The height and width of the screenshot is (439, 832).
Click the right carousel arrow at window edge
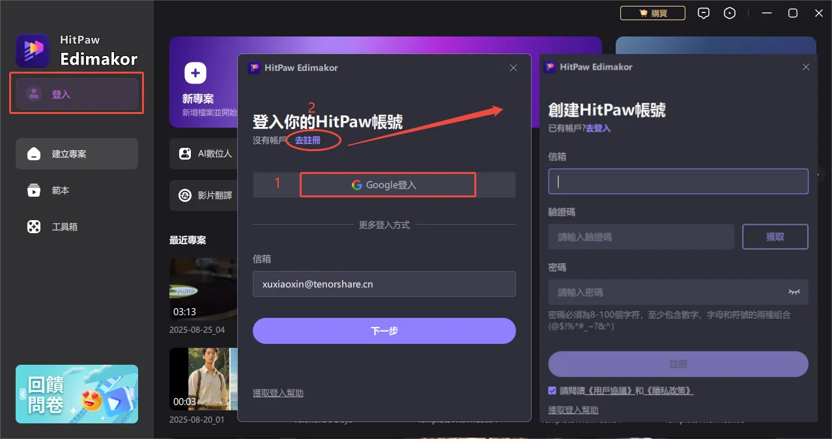click(x=820, y=175)
